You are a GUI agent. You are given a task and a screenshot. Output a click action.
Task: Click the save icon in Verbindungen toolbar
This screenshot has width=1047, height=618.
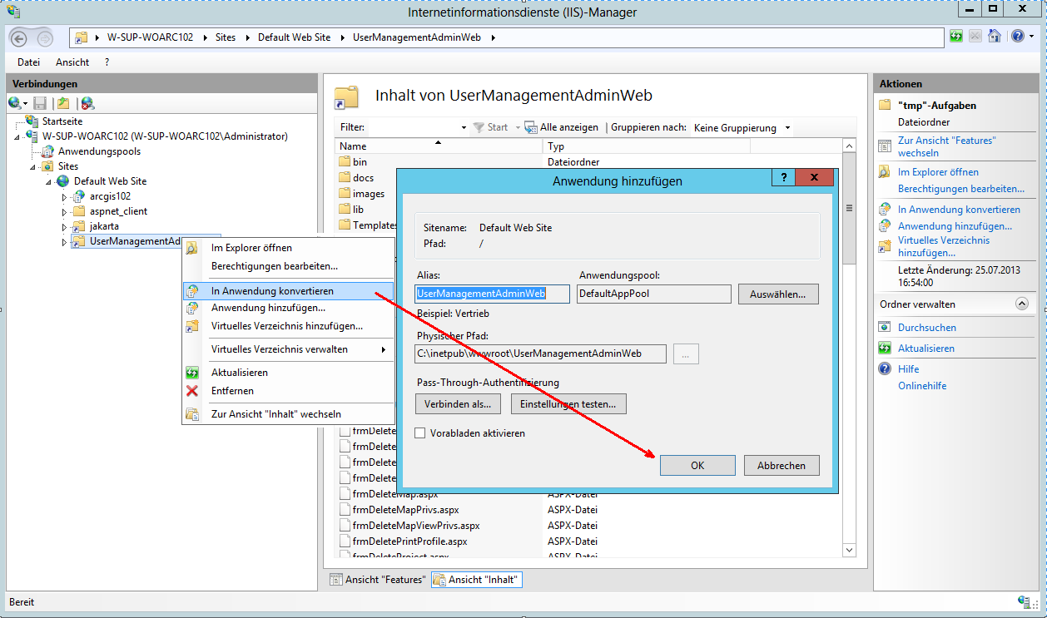40,103
